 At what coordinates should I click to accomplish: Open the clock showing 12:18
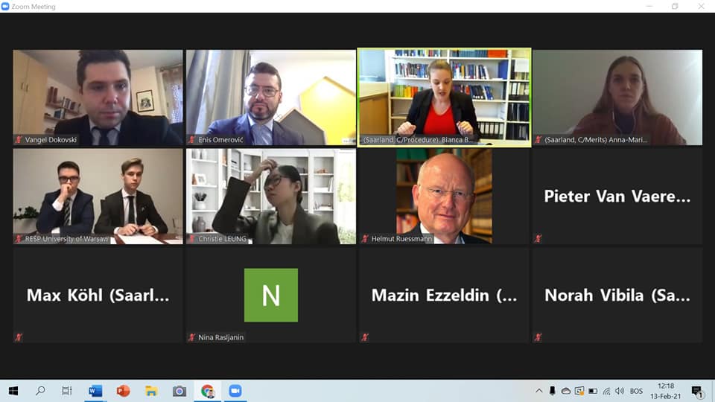coord(666,391)
